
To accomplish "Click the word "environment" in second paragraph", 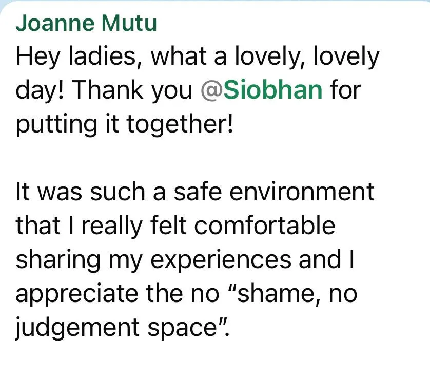I will pos(302,192).
